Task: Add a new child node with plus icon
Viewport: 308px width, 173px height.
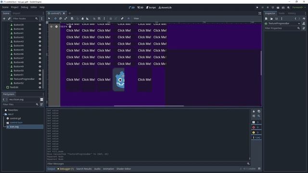Action: 4,18
